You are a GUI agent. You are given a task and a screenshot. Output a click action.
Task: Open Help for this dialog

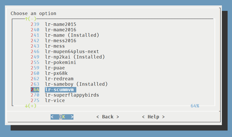coord(153,117)
